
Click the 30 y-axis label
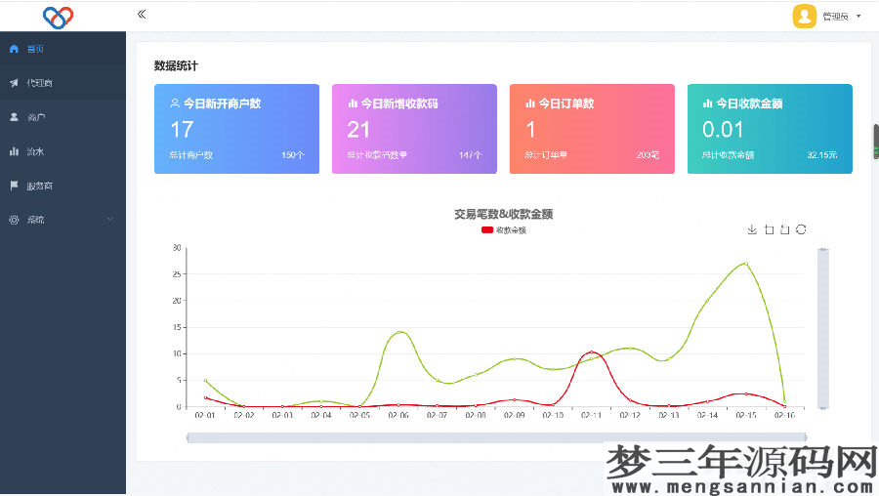[177, 248]
